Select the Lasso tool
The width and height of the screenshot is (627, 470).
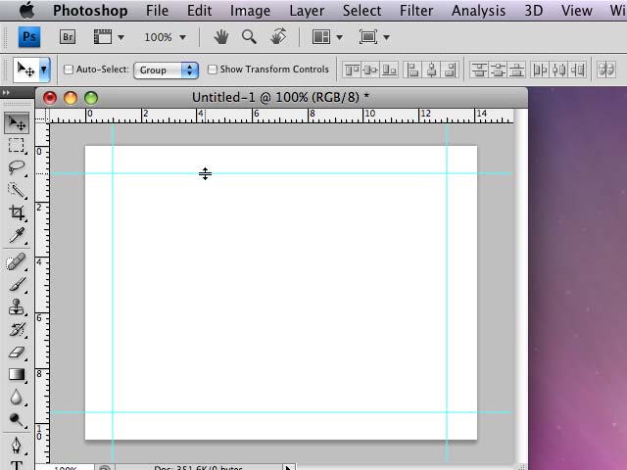[x=17, y=167]
